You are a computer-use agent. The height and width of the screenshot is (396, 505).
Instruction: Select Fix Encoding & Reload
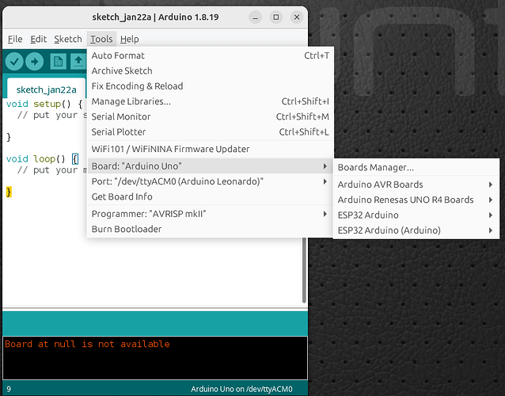point(210,86)
